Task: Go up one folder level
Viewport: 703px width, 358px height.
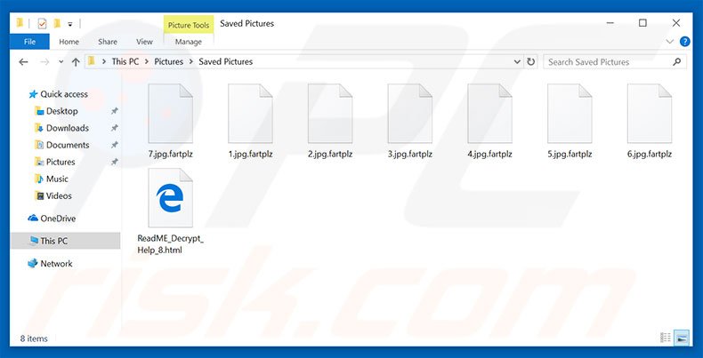Action: (76, 62)
